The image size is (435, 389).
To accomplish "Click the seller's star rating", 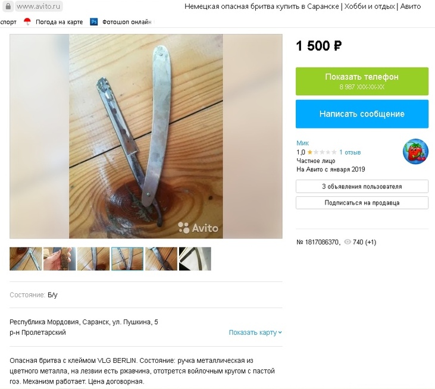I will (x=322, y=152).
